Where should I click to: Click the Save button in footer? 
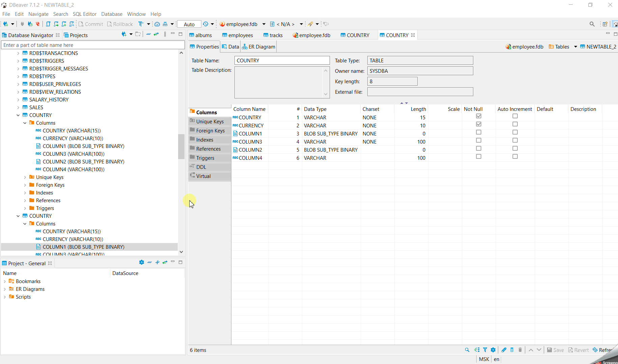click(555, 350)
